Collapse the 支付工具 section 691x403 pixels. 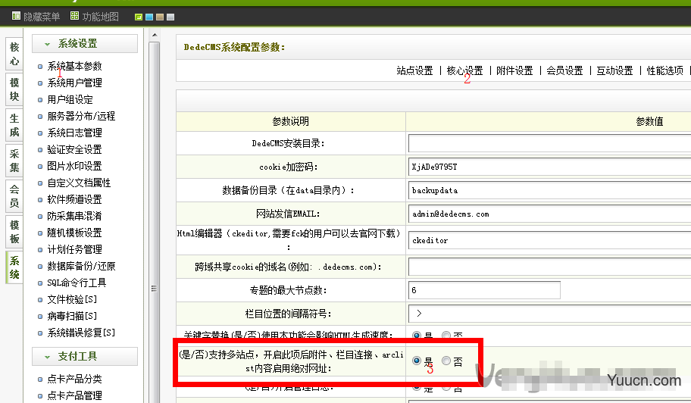coord(47,357)
